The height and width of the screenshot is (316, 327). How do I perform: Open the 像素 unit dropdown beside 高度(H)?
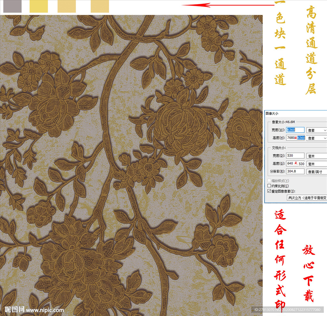316,138
